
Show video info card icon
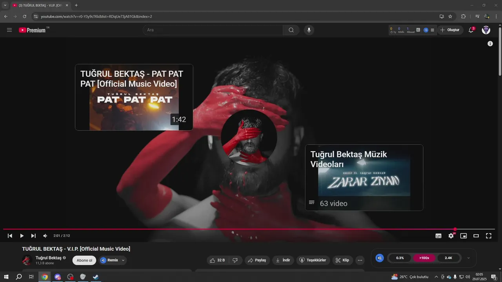point(490,43)
